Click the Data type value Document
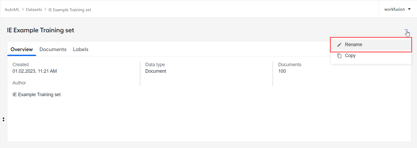 (x=156, y=71)
